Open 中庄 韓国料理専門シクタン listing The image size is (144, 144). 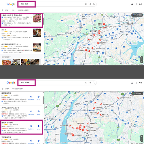point(12,44)
